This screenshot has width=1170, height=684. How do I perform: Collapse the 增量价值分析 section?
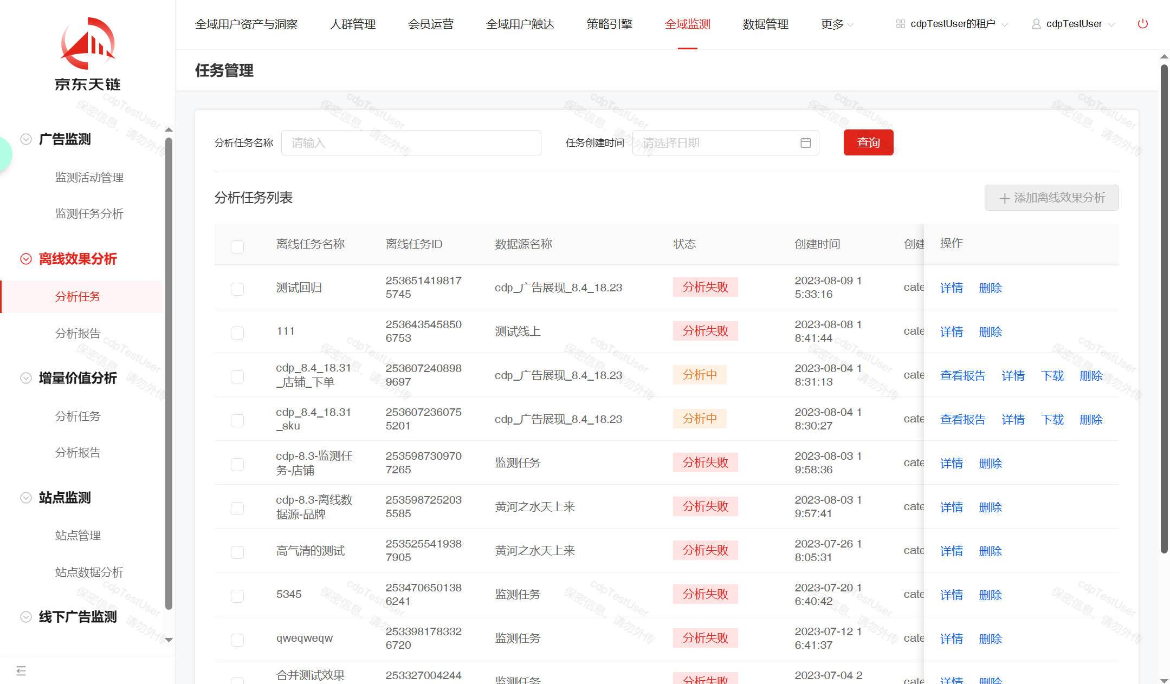pos(25,378)
